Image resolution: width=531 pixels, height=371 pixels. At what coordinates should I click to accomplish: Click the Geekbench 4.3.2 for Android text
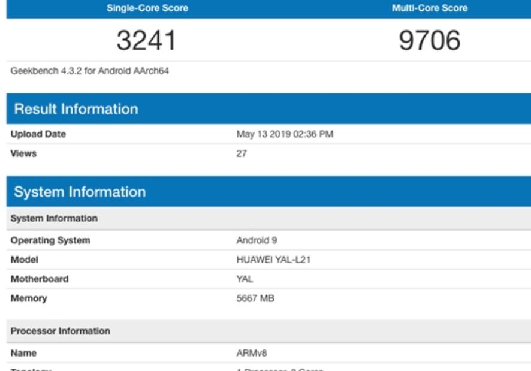pyautogui.click(x=90, y=71)
